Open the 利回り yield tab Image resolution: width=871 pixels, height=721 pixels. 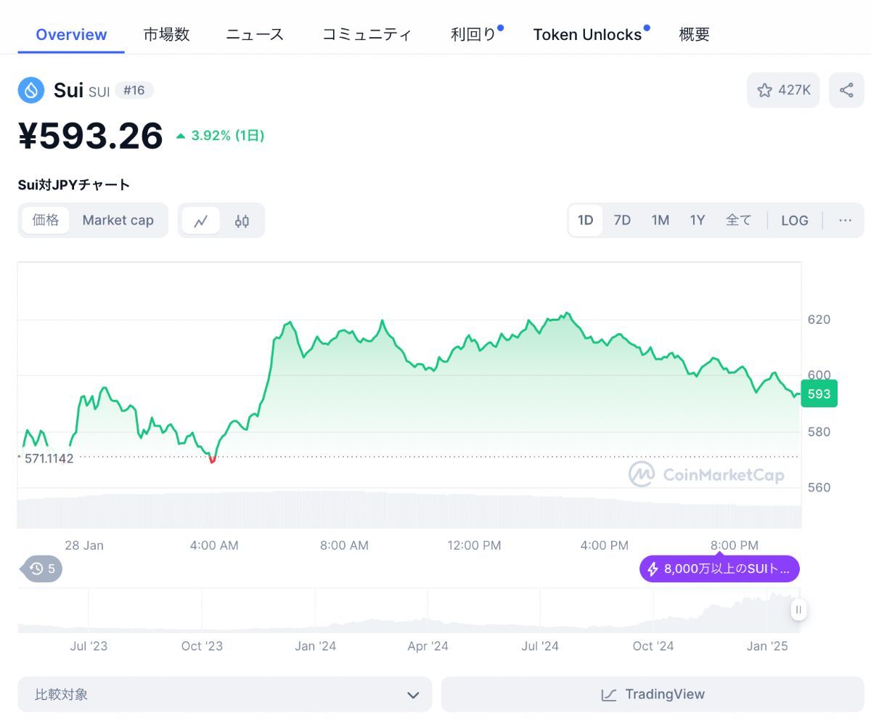(474, 34)
